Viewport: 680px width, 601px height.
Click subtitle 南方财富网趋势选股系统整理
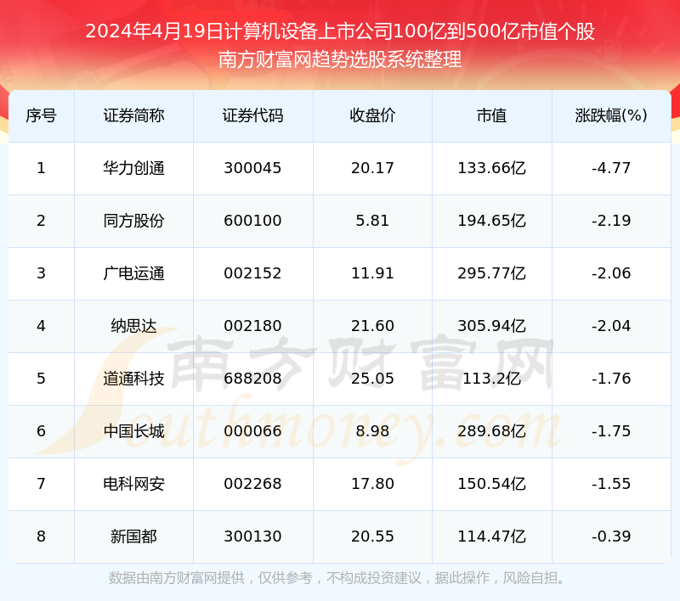click(340, 59)
